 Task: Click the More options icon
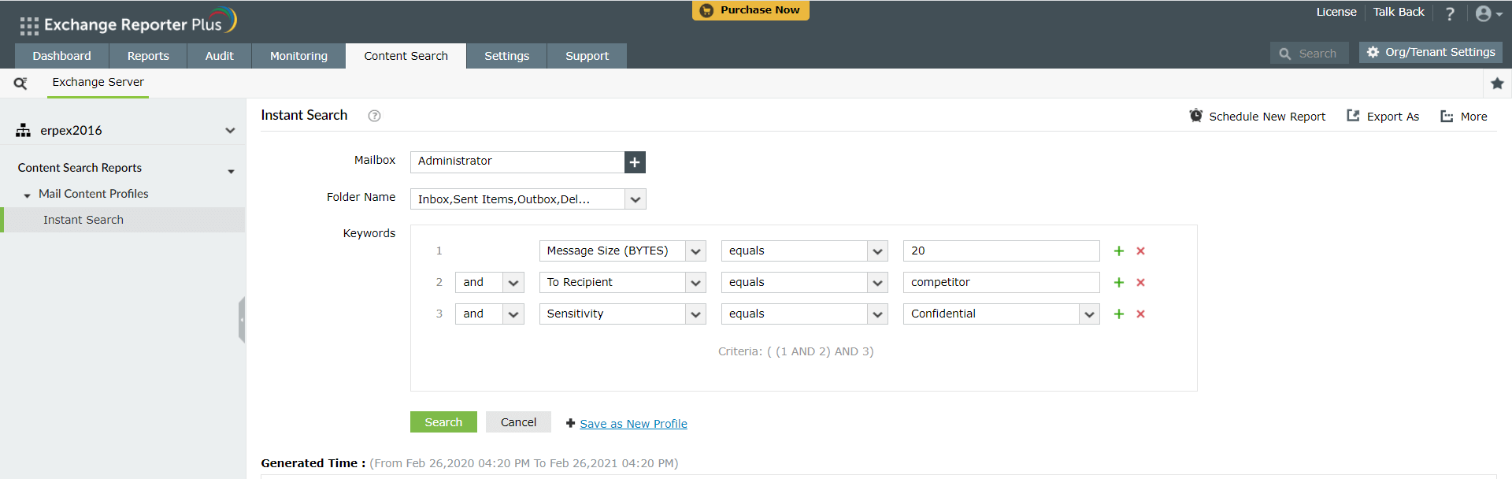[x=1447, y=116]
